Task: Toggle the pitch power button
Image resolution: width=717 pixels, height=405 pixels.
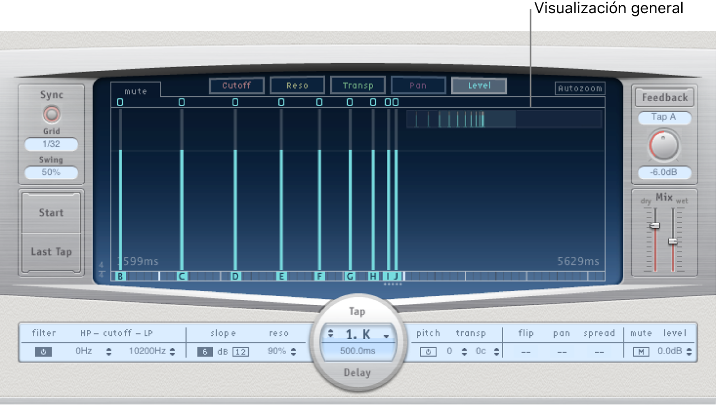Action: coord(428,352)
